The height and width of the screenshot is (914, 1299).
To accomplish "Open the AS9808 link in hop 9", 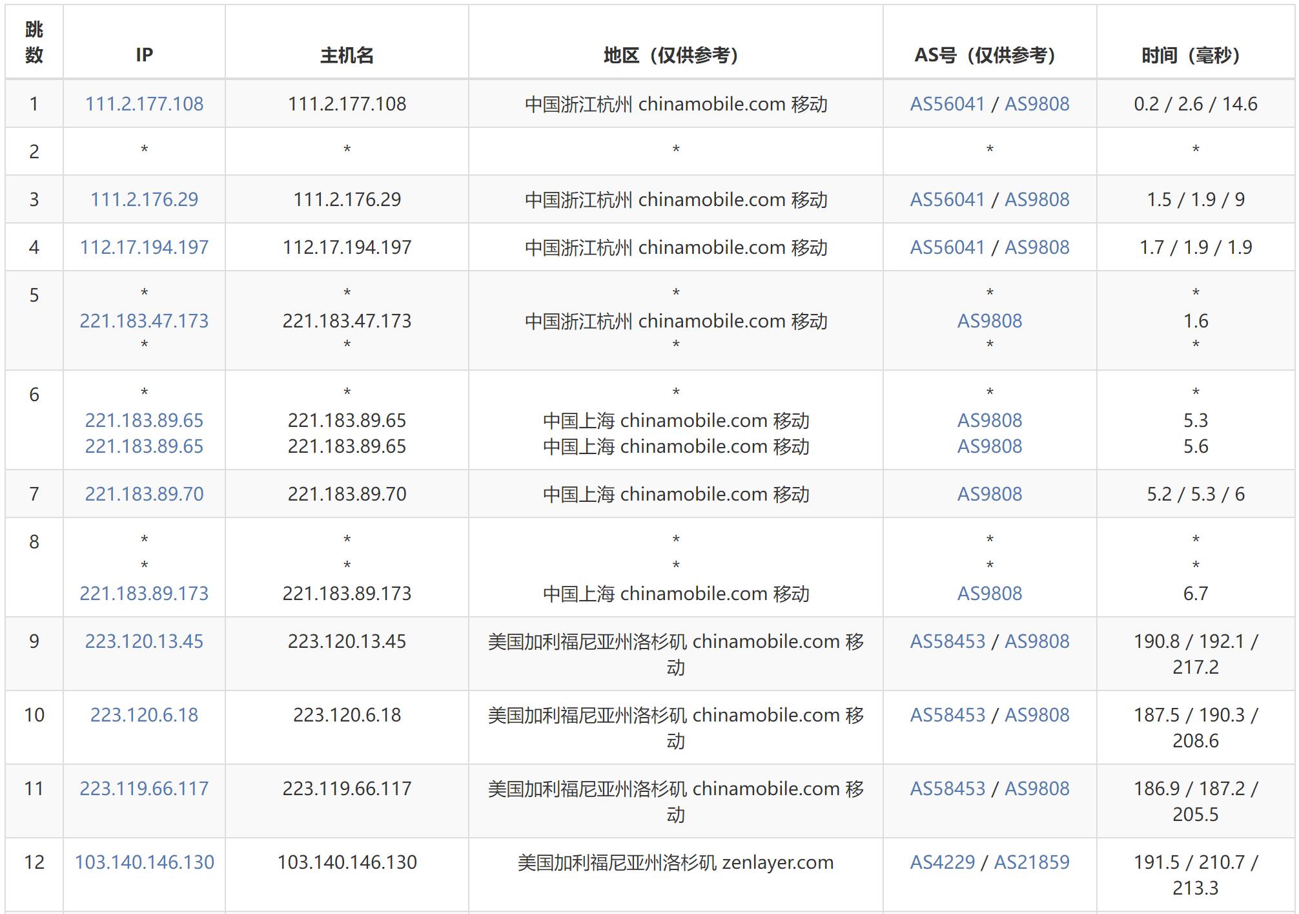I will tap(1037, 641).
